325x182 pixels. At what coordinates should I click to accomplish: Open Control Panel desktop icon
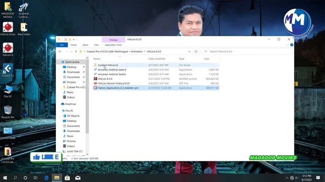click(8, 133)
